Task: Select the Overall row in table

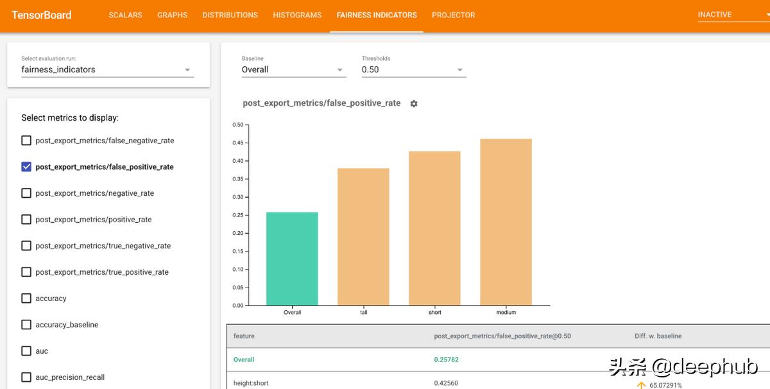Action: pos(244,359)
